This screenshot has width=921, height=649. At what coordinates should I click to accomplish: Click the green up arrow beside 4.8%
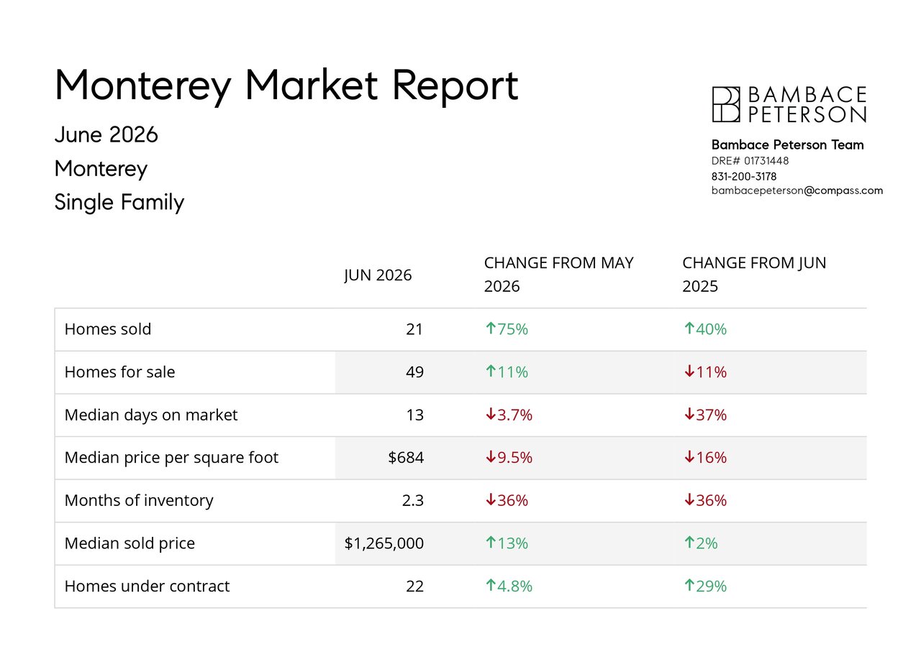pyautogui.click(x=491, y=586)
